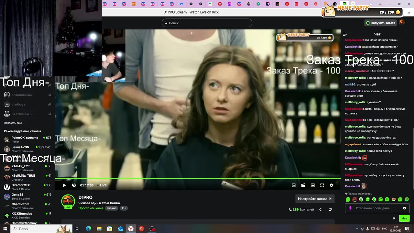Switch to the first browser tab
Screen dimensions: 414x233
pos(105,4)
